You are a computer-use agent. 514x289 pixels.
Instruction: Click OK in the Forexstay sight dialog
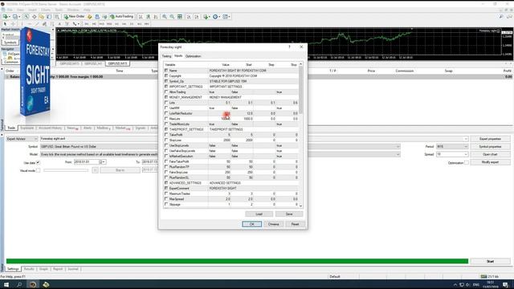[x=251, y=224]
